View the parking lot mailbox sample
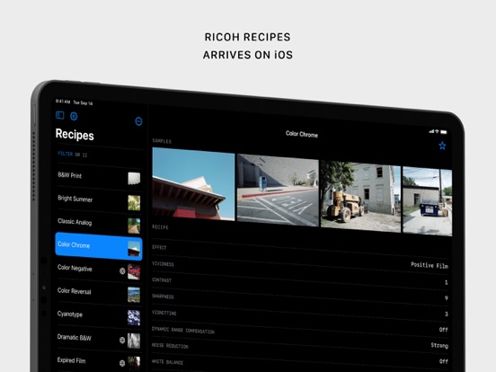 coord(278,190)
